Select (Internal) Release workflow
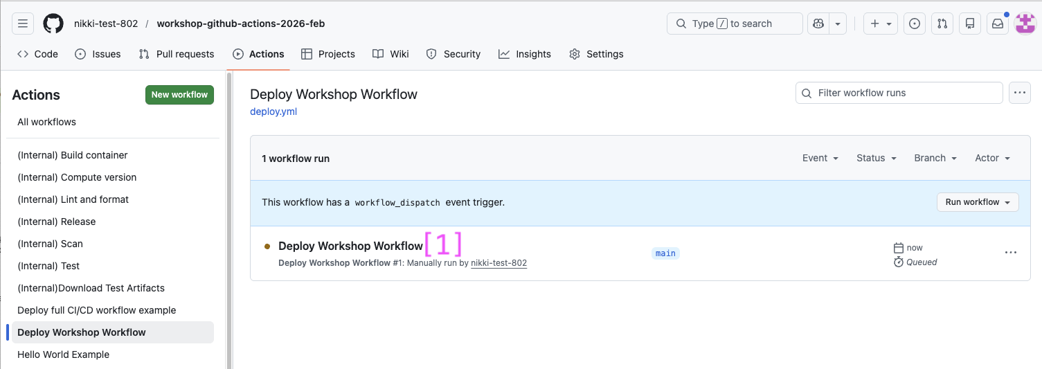This screenshot has width=1042, height=369. tap(113, 222)
